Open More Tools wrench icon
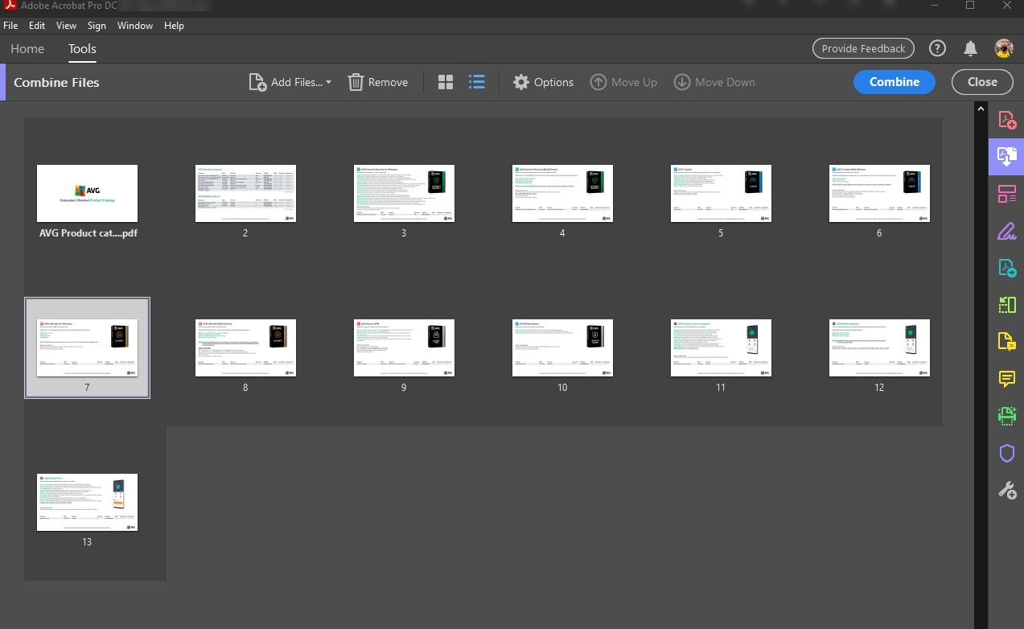The width and height of the screenshot is (1024, 629). point(1007,489)
